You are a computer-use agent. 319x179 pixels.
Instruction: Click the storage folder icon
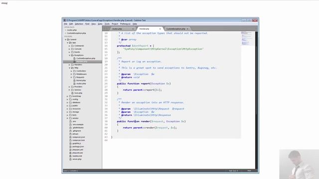70,112
